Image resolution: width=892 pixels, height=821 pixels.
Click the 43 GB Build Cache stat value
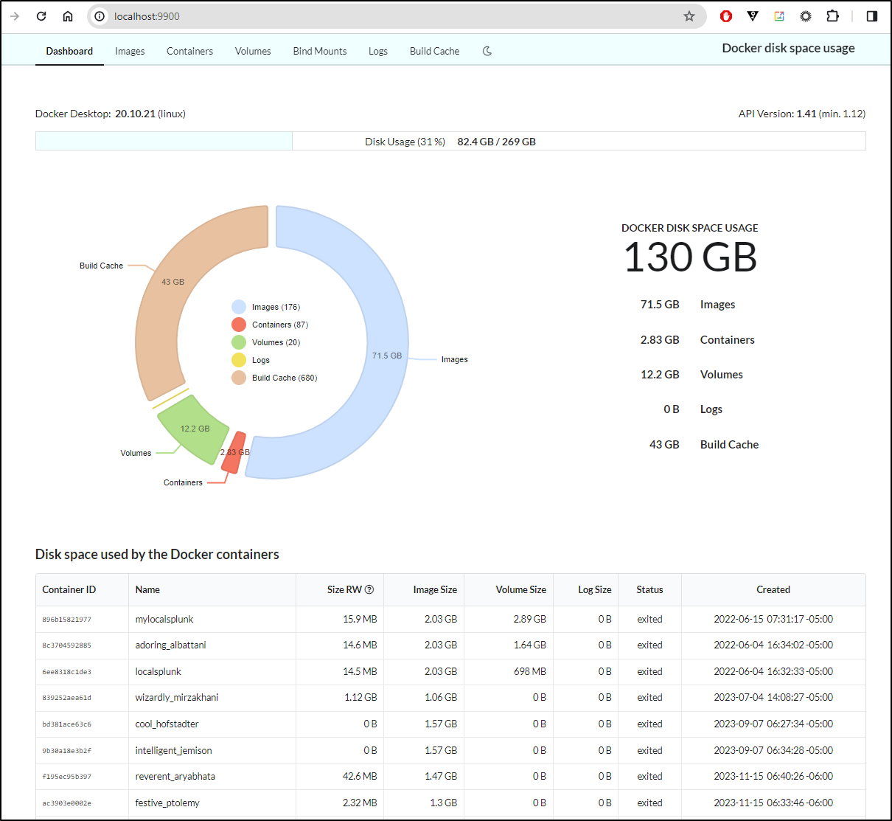tap(664, 445)
